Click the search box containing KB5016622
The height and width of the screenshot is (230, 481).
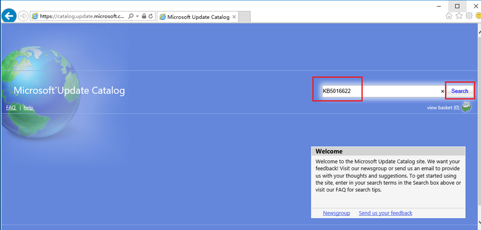[x=381, y=91]
